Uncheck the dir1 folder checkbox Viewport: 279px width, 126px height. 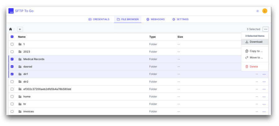coord(12,74)
